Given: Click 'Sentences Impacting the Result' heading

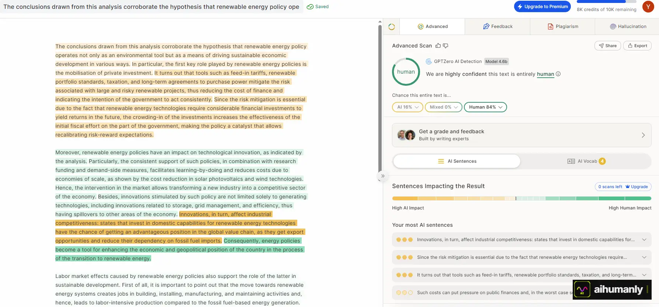Looking at the screenshot, I should [x=438, y=186].
